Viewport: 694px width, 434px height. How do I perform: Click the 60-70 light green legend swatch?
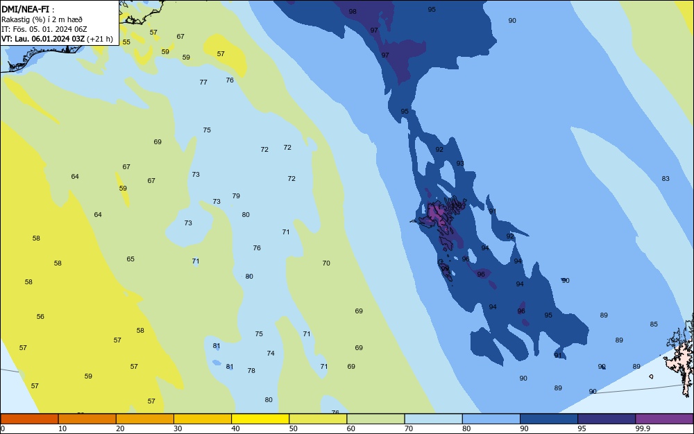(x=375, y=419)
